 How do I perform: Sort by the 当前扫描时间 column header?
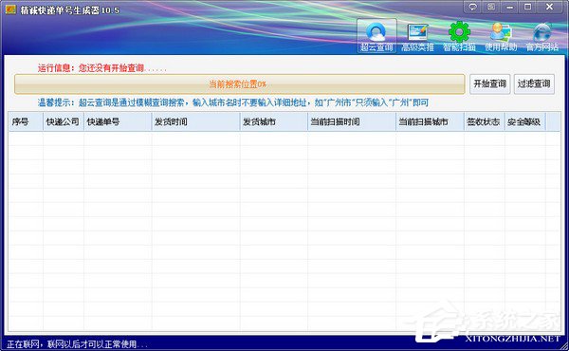point(352,121)
